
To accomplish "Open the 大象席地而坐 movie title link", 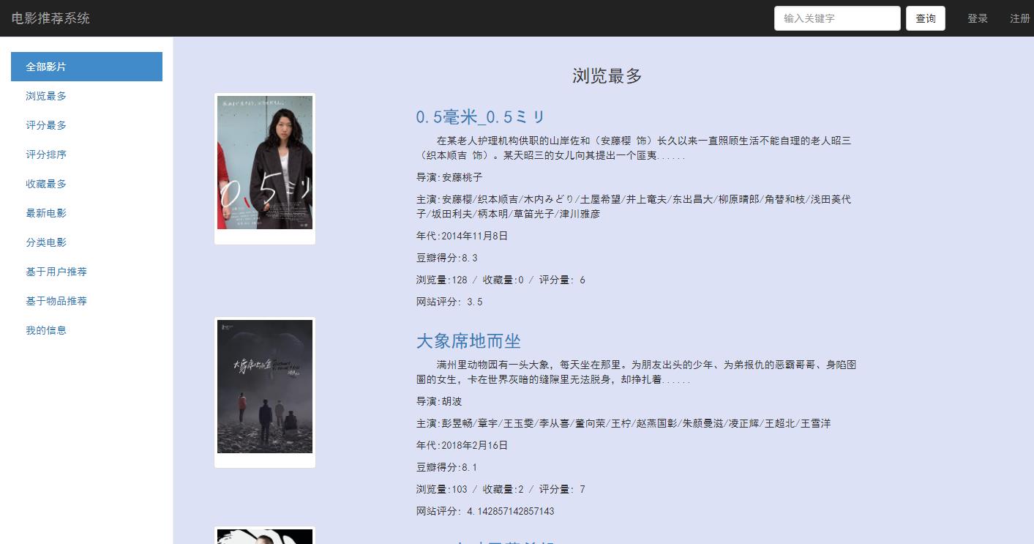I will 468,341.
